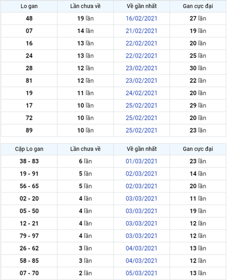Screen dimensions: 227x280
Task: Select 03/03/2021 date for pair 02 - 20
Action: [141, 199]
